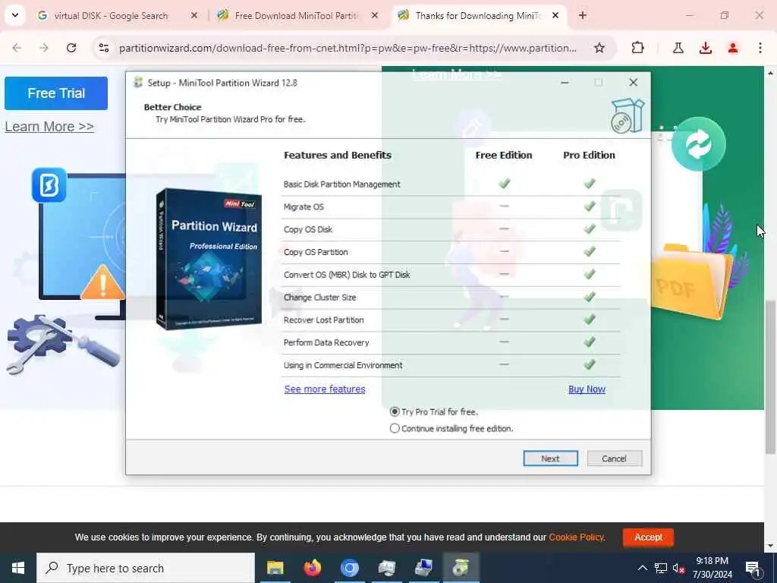This screenshot has width=777, height=583.
Task: Expand the tab search dropdown arrow
Action: [15, 15]
